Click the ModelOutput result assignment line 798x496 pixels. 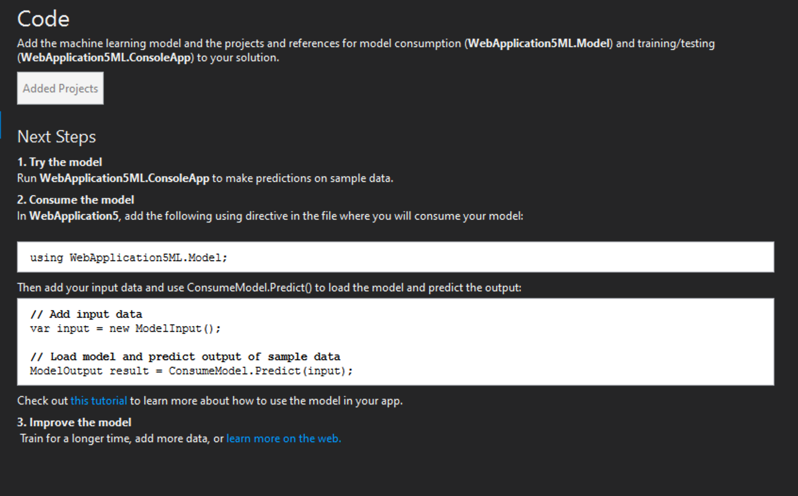(191, 371)
